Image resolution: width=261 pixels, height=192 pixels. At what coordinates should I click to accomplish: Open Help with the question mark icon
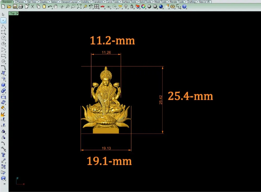pos(184,7)
